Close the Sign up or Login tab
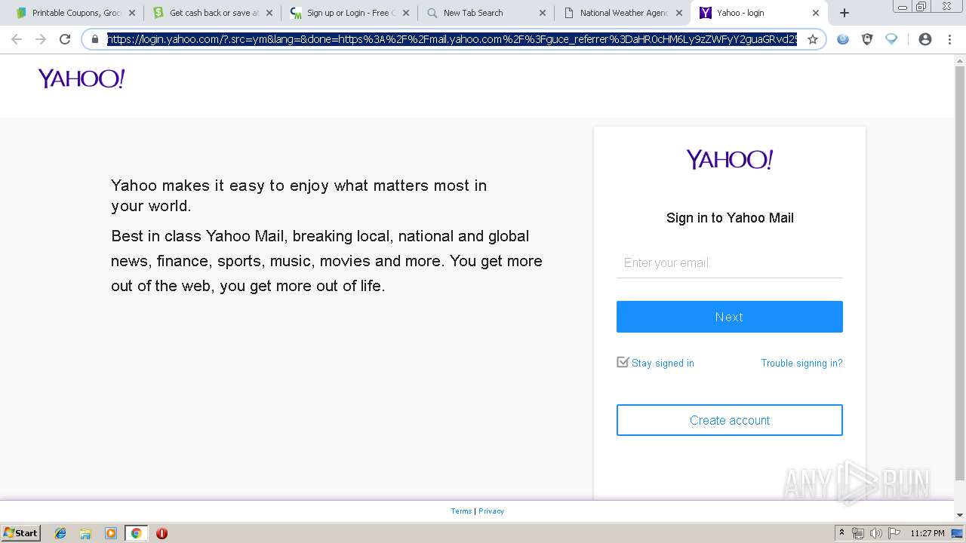966x543 pixels. tap(405, 13)
